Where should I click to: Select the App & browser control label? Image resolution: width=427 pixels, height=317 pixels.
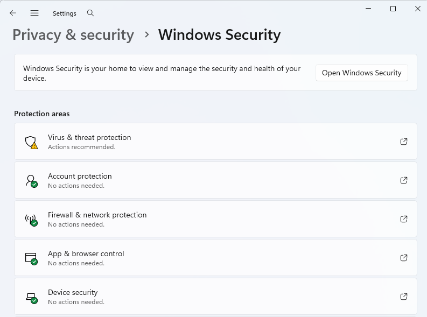[86, 253]
